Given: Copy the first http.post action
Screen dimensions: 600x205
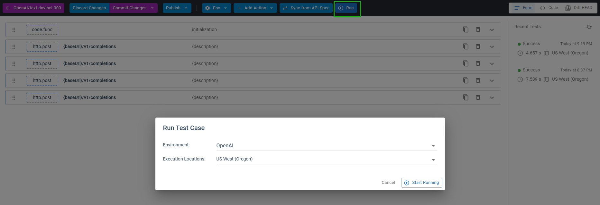Looking at the screenshot, I should (466, 47).
